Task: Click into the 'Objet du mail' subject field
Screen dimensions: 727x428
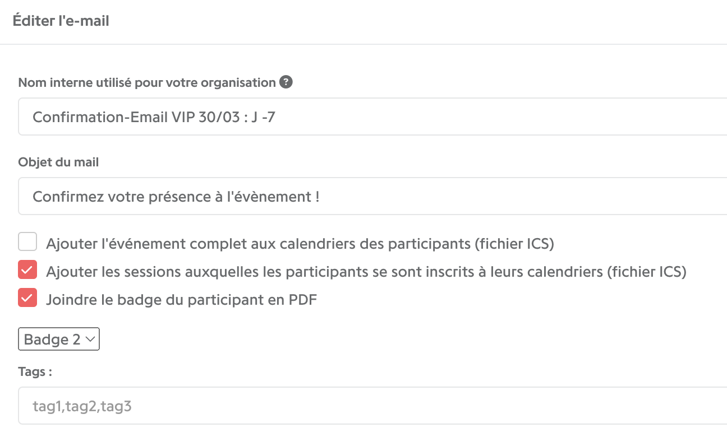Action: (x=372, y=196)
